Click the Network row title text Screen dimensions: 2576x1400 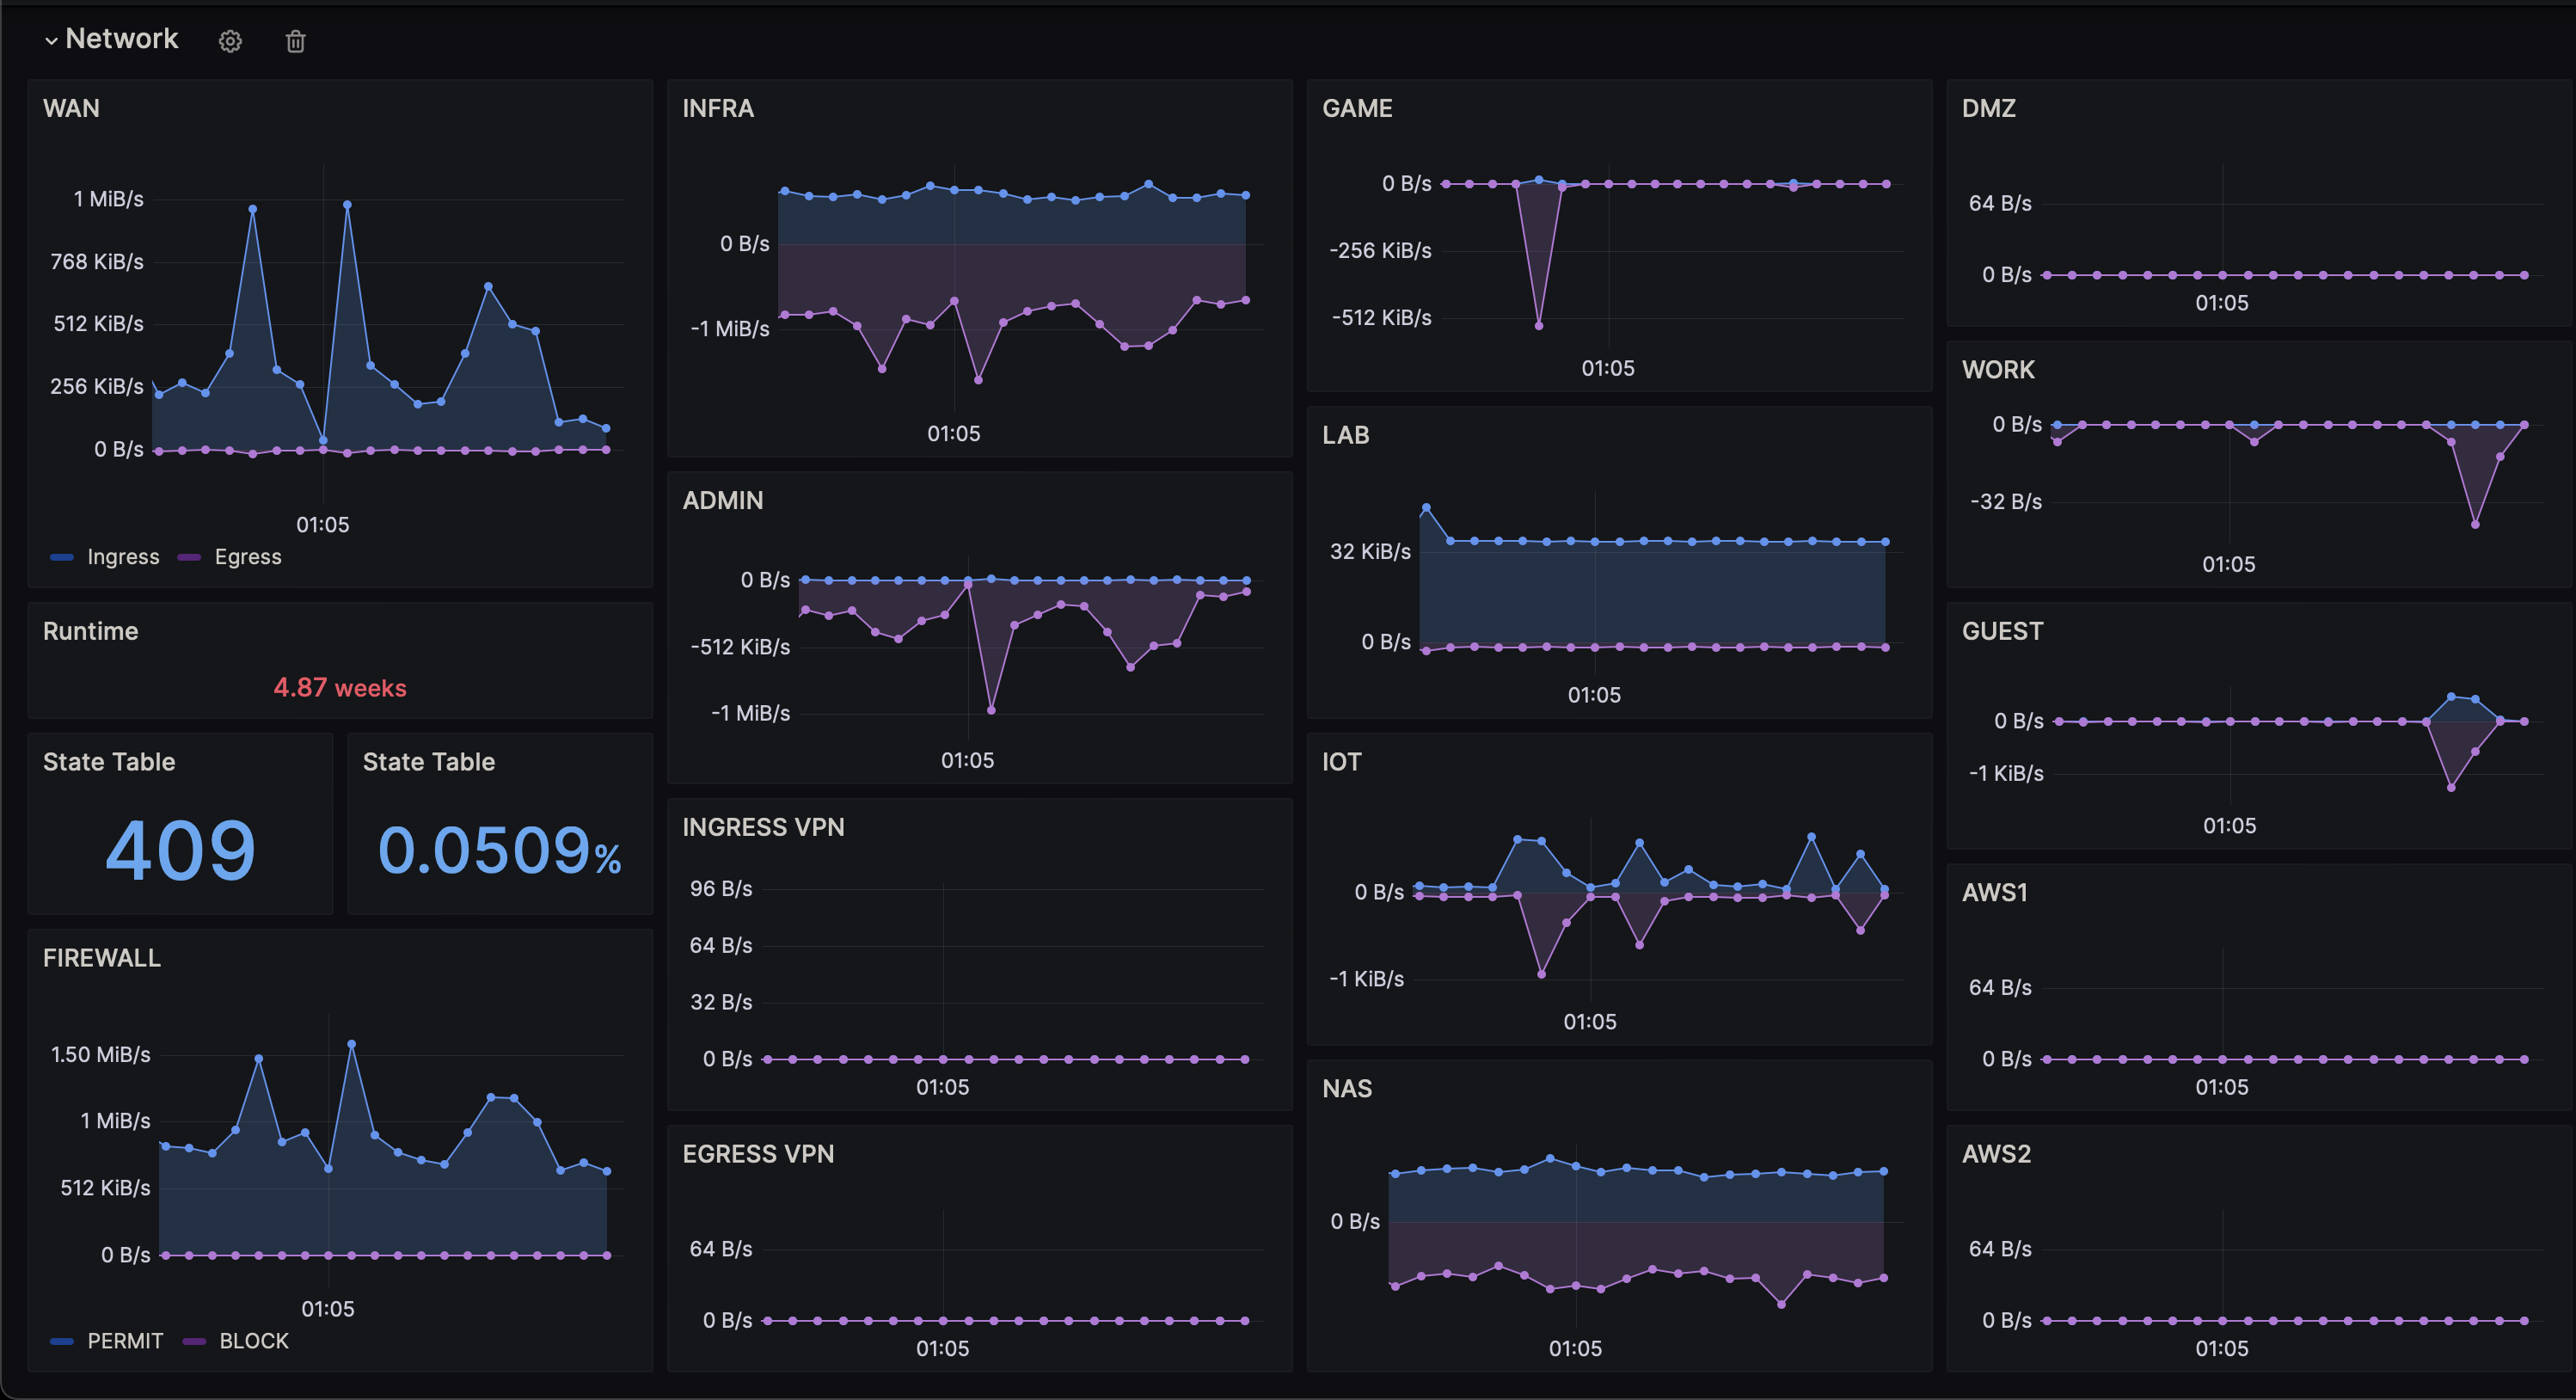tap(121, 39)
